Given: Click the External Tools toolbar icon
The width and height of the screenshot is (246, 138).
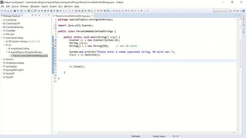Looking at the screenshot, I should [57, 11].
